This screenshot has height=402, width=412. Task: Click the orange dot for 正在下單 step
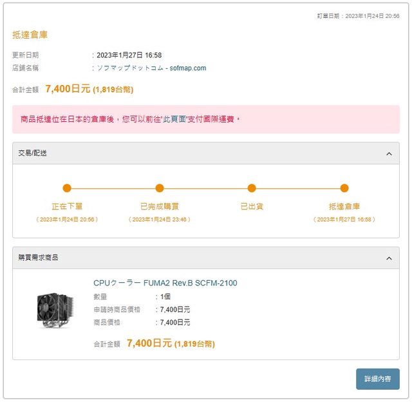click(x=67, y=188)
